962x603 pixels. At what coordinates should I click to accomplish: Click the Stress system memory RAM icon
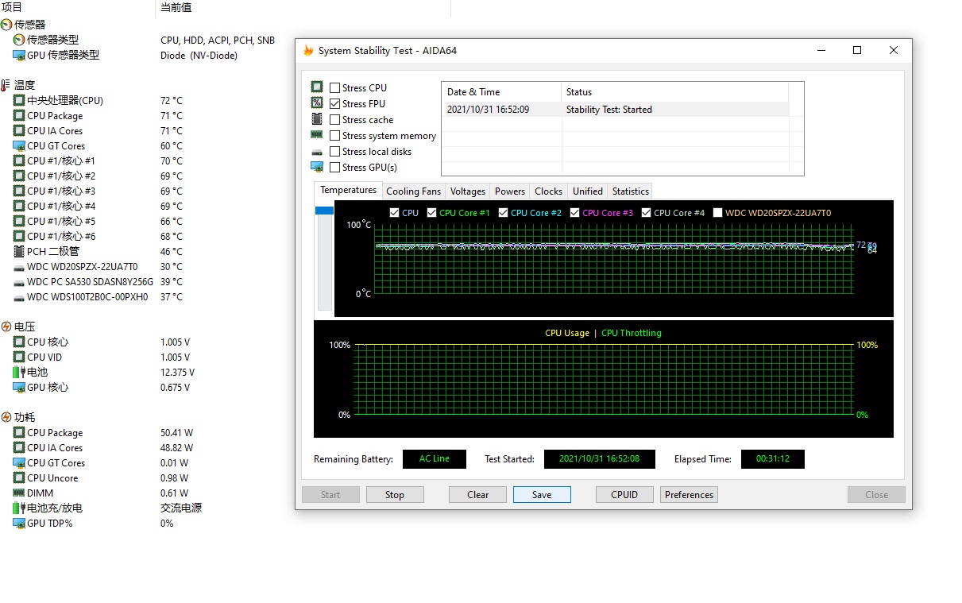[317, 134]
